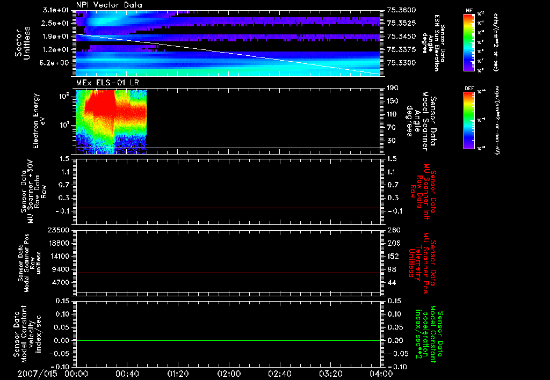
Task: Click the 4700 scanner position tick
Action: tap(61, 282)
